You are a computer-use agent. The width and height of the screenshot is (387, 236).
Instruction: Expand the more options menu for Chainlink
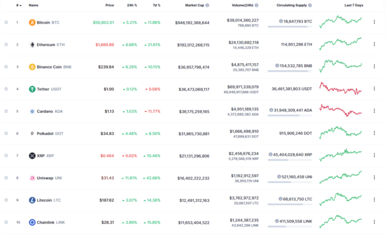click(x=373, y=222)
